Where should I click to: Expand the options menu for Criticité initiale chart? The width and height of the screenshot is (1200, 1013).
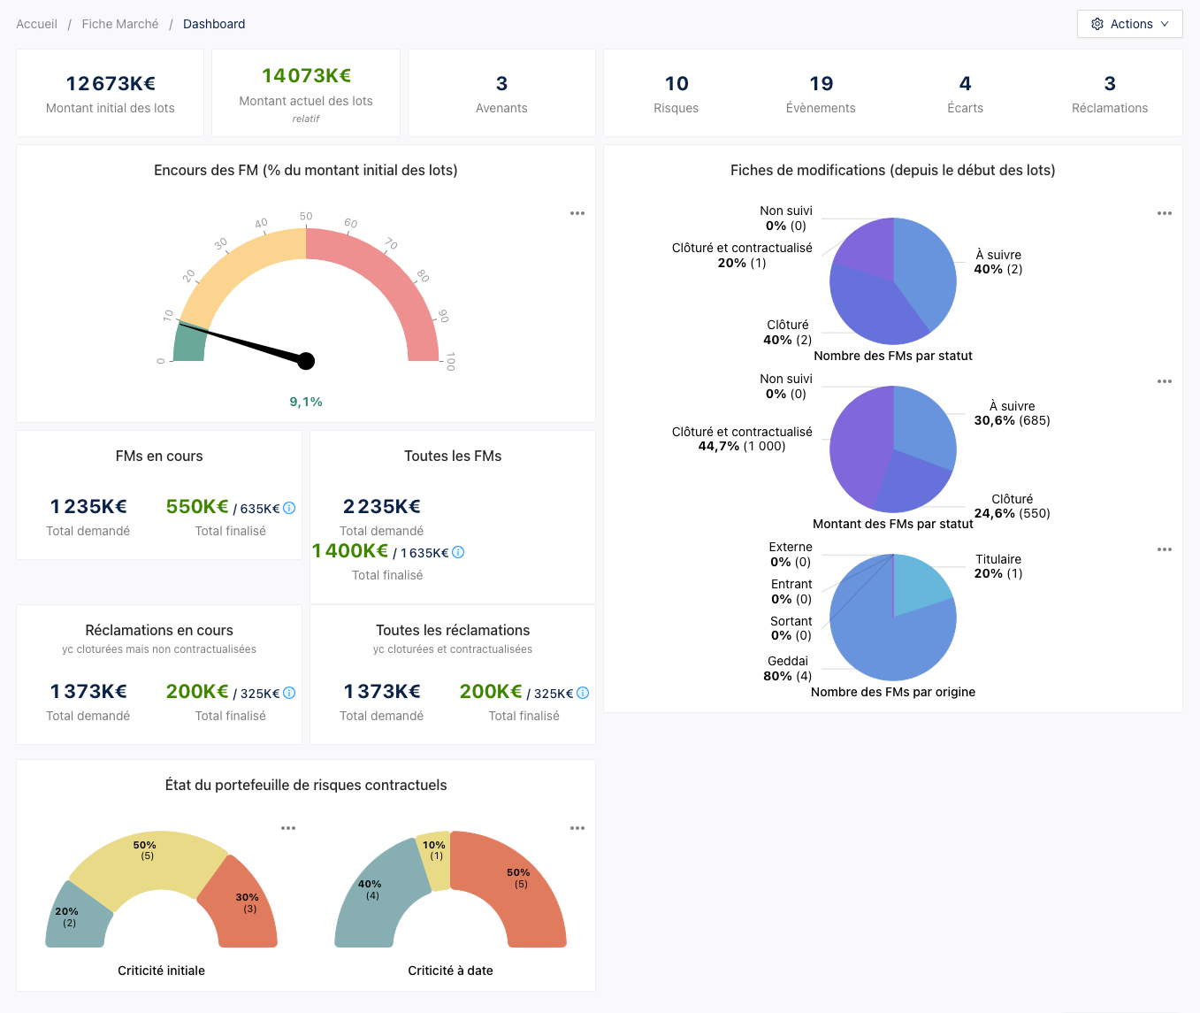pos(288,828)
